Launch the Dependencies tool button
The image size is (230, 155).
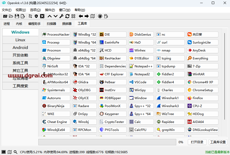click(113, 66)
